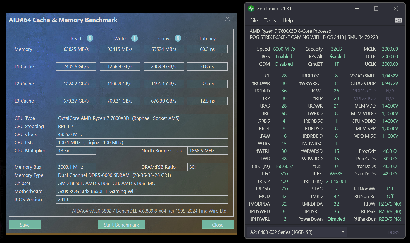Click the L3 Cache read 679.37 GB/s field

click(76, 101)
